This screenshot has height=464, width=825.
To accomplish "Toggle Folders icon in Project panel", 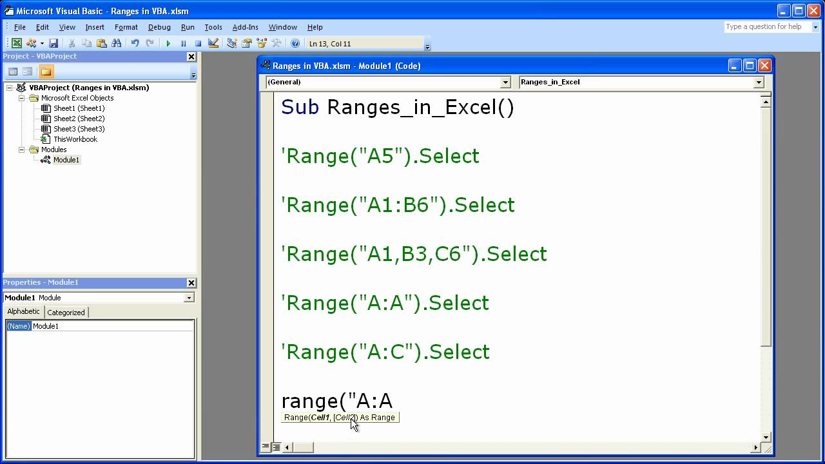I will click(46, 72).
